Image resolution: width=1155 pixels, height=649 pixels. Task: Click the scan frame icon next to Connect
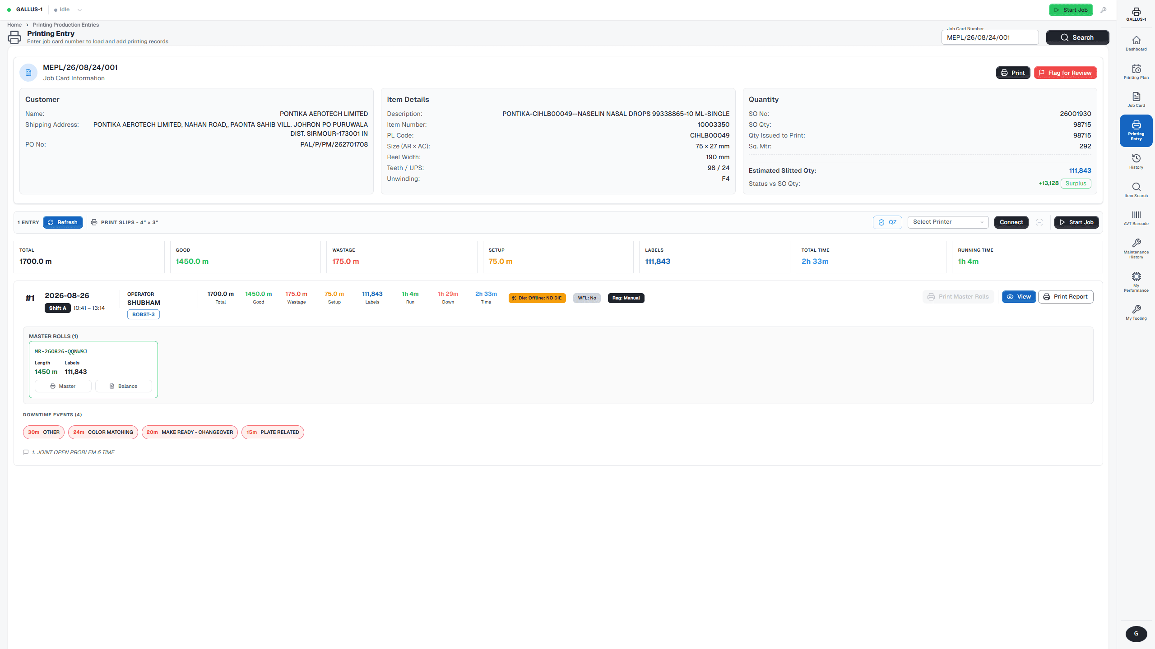(1039, 222)
